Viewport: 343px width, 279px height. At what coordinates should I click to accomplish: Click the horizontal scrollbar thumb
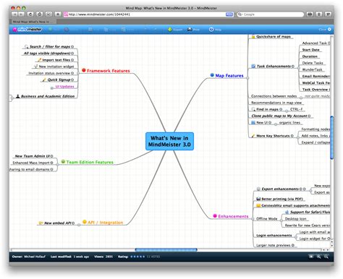pyautogui.click(x=166, y=250)
